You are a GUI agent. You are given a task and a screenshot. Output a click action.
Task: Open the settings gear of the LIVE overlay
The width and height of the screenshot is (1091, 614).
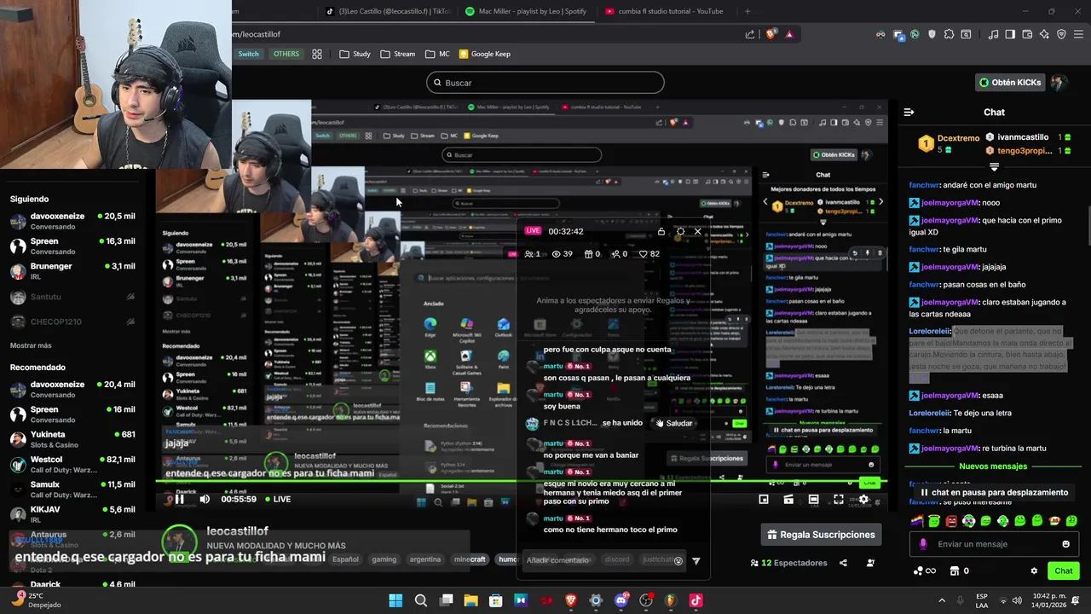[x=680, y=231]
